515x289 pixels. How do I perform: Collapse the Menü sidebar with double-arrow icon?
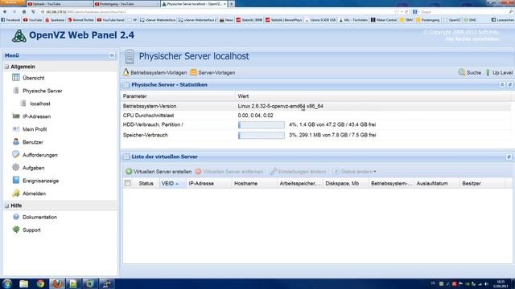112,55
